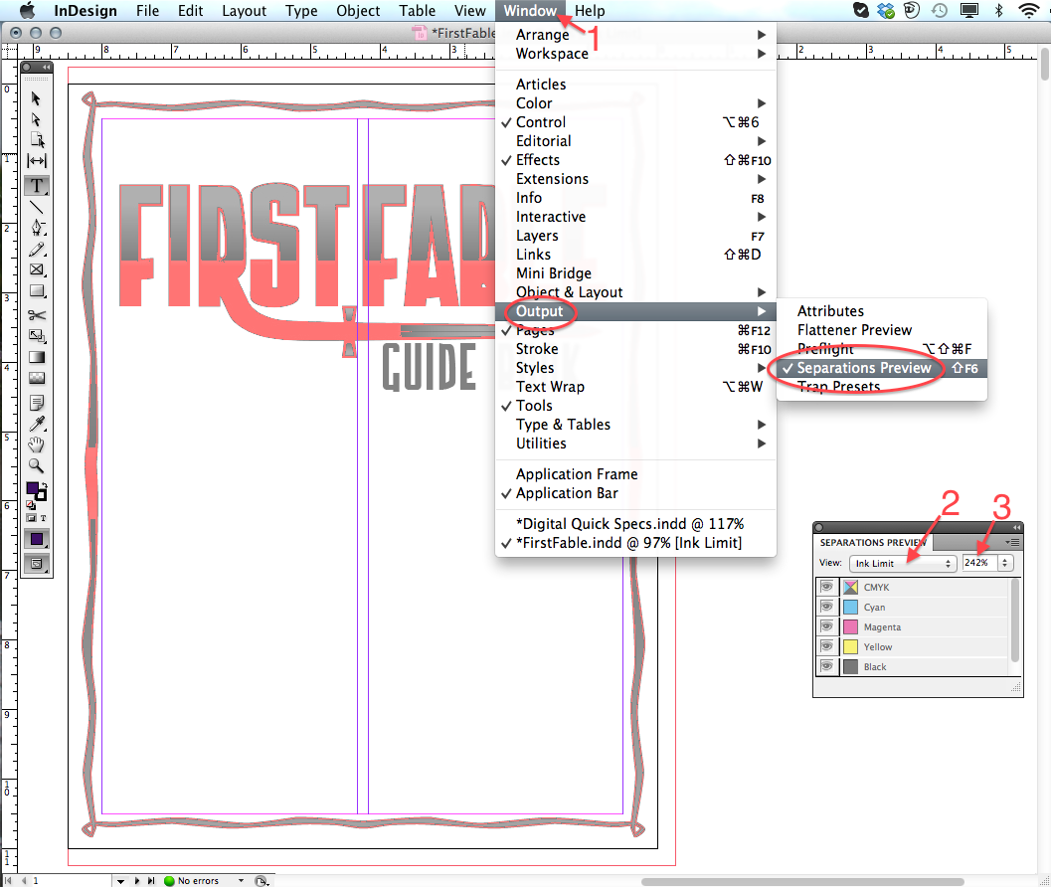1051x887 pixels.
Task: Hide the Magenta separation plate
Action: tap(826, 626)
